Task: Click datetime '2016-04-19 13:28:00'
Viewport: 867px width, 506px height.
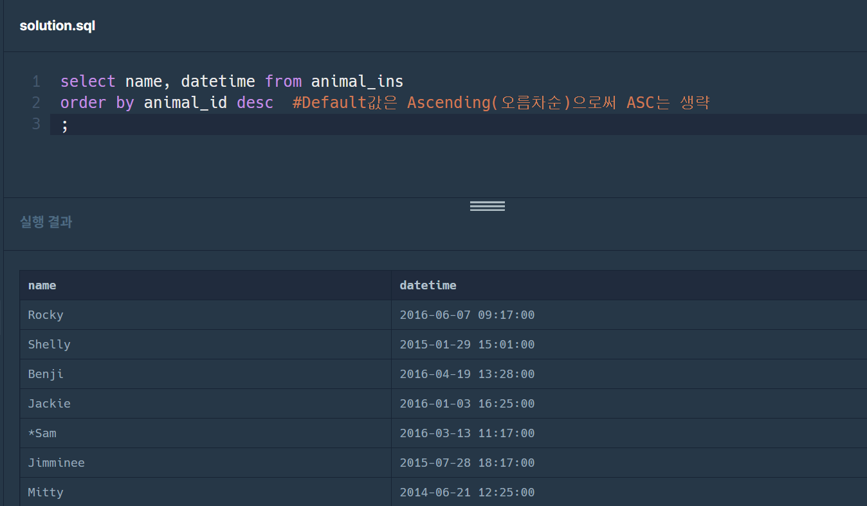Action: (x=467, y=374)
